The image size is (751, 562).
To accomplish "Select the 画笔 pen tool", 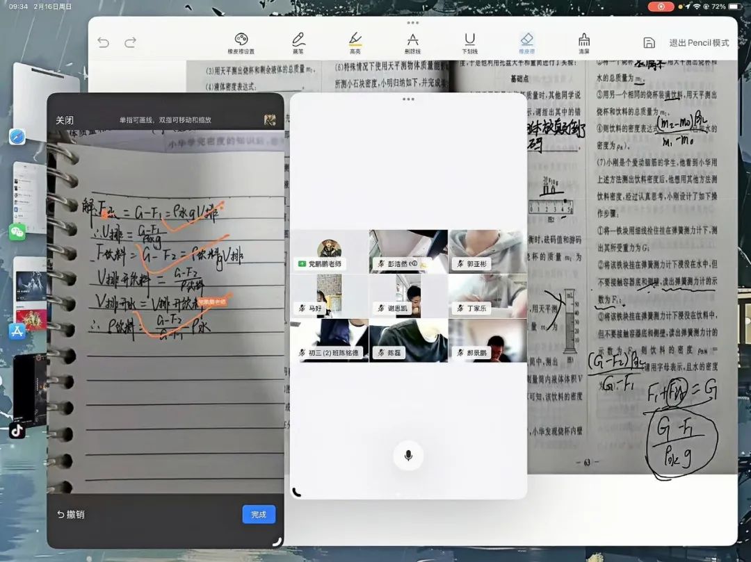I will coord(298,43).
